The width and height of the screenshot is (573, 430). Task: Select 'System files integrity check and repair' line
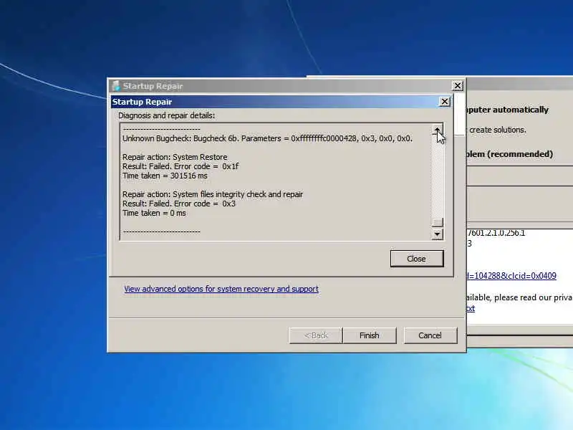pyautogui.click(x=213, y=194)
